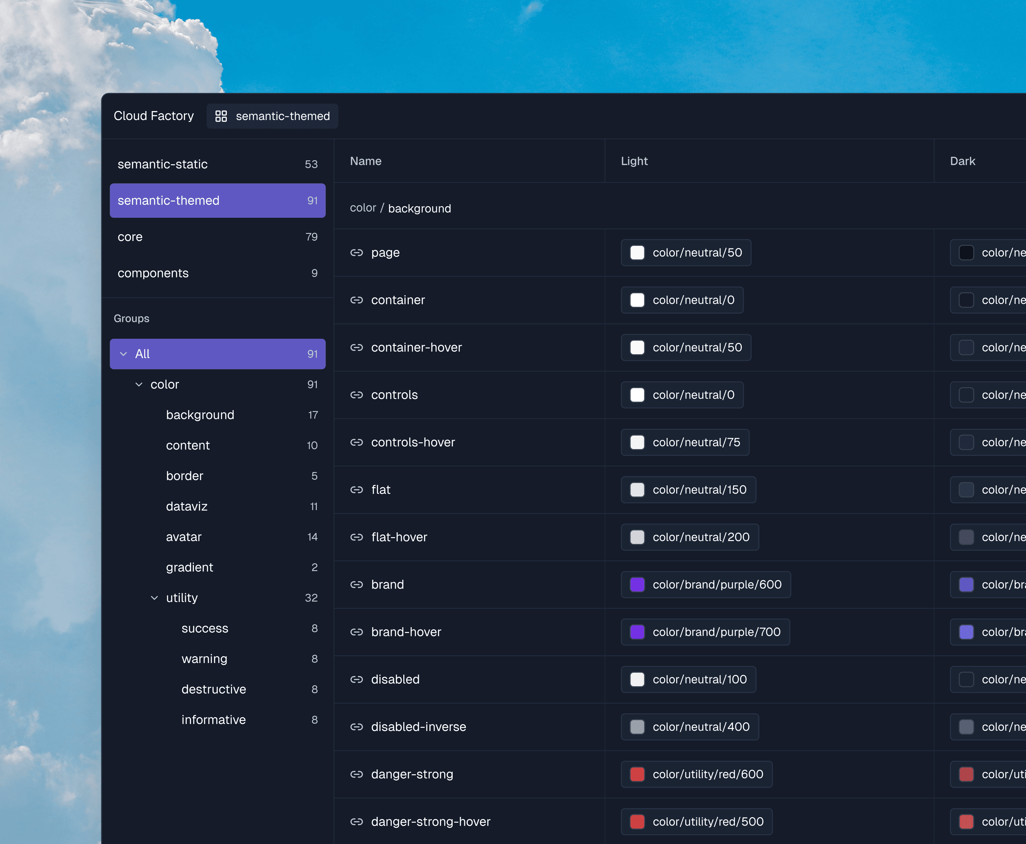
Task: Click the link icon next to controls-hover
Action: [357, 442]
